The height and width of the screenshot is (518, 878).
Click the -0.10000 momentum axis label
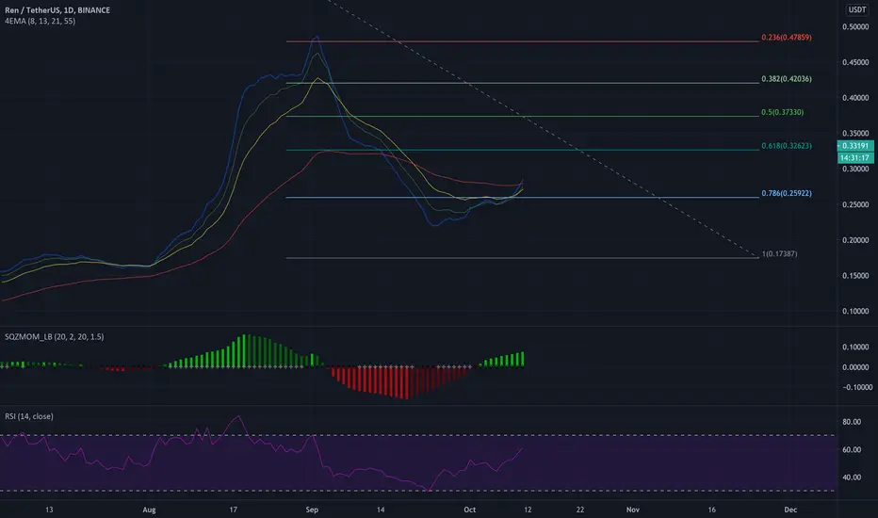point(856,387)
